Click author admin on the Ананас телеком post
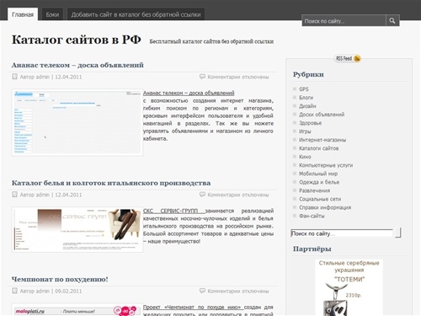 point(43,77)
